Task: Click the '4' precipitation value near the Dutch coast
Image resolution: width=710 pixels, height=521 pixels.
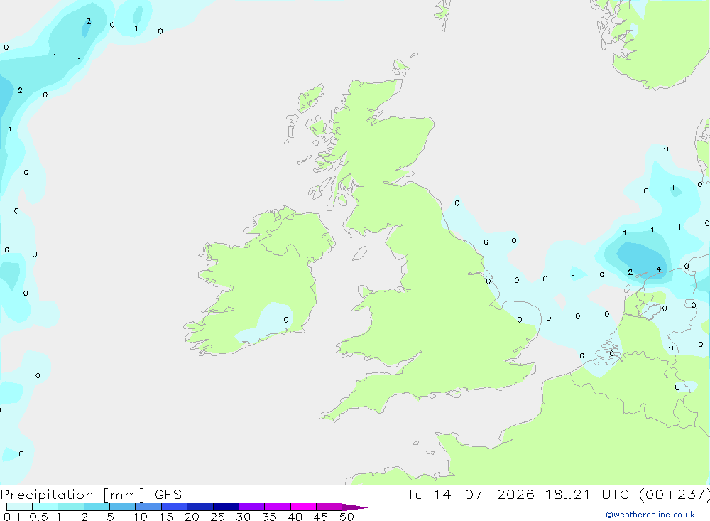Action: point(659,269)
